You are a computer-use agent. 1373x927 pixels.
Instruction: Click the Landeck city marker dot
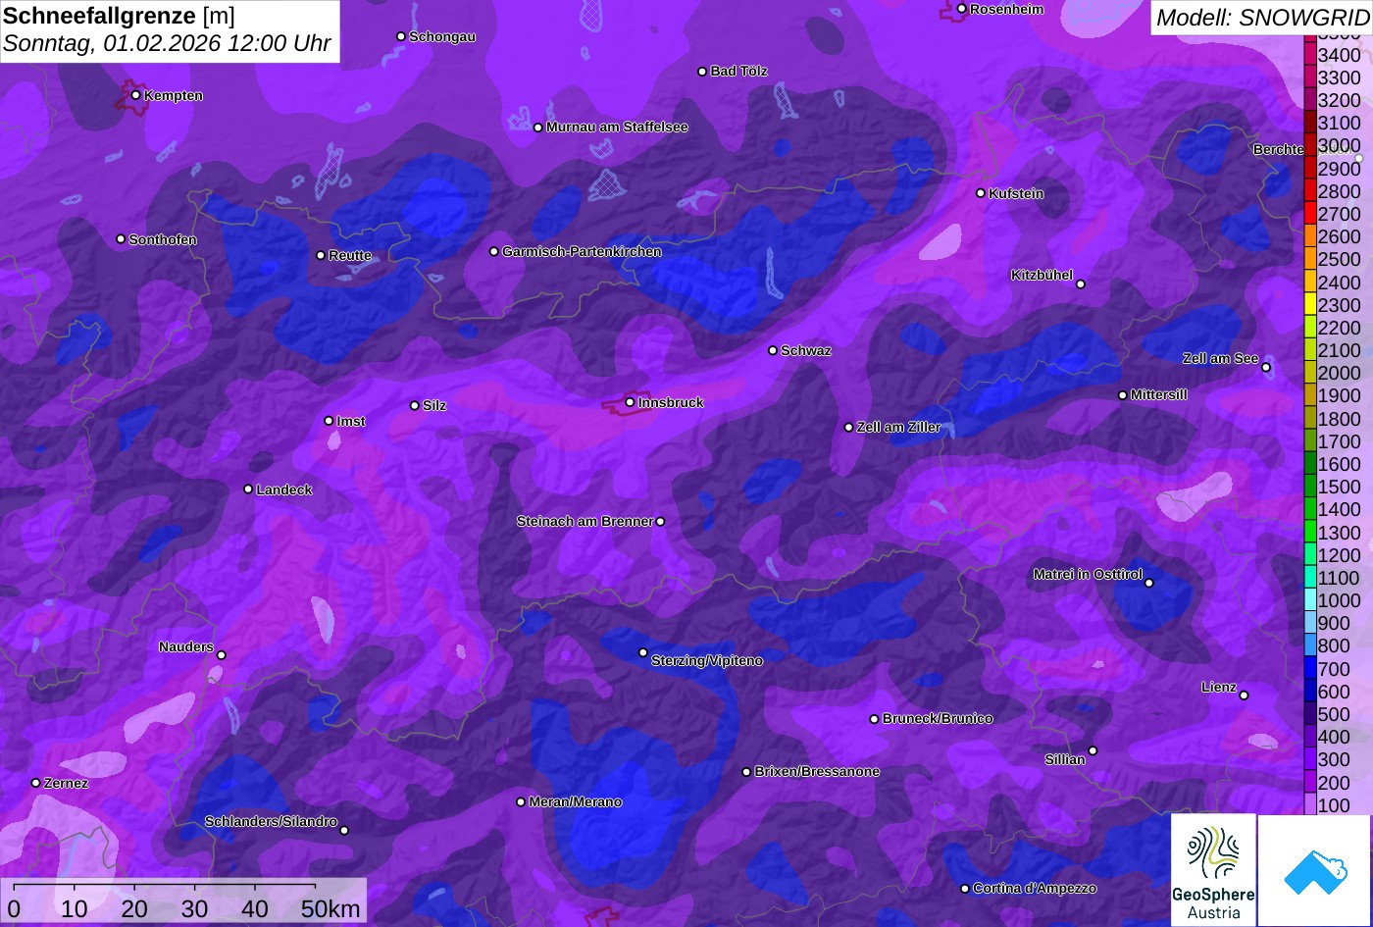point(248,489)
